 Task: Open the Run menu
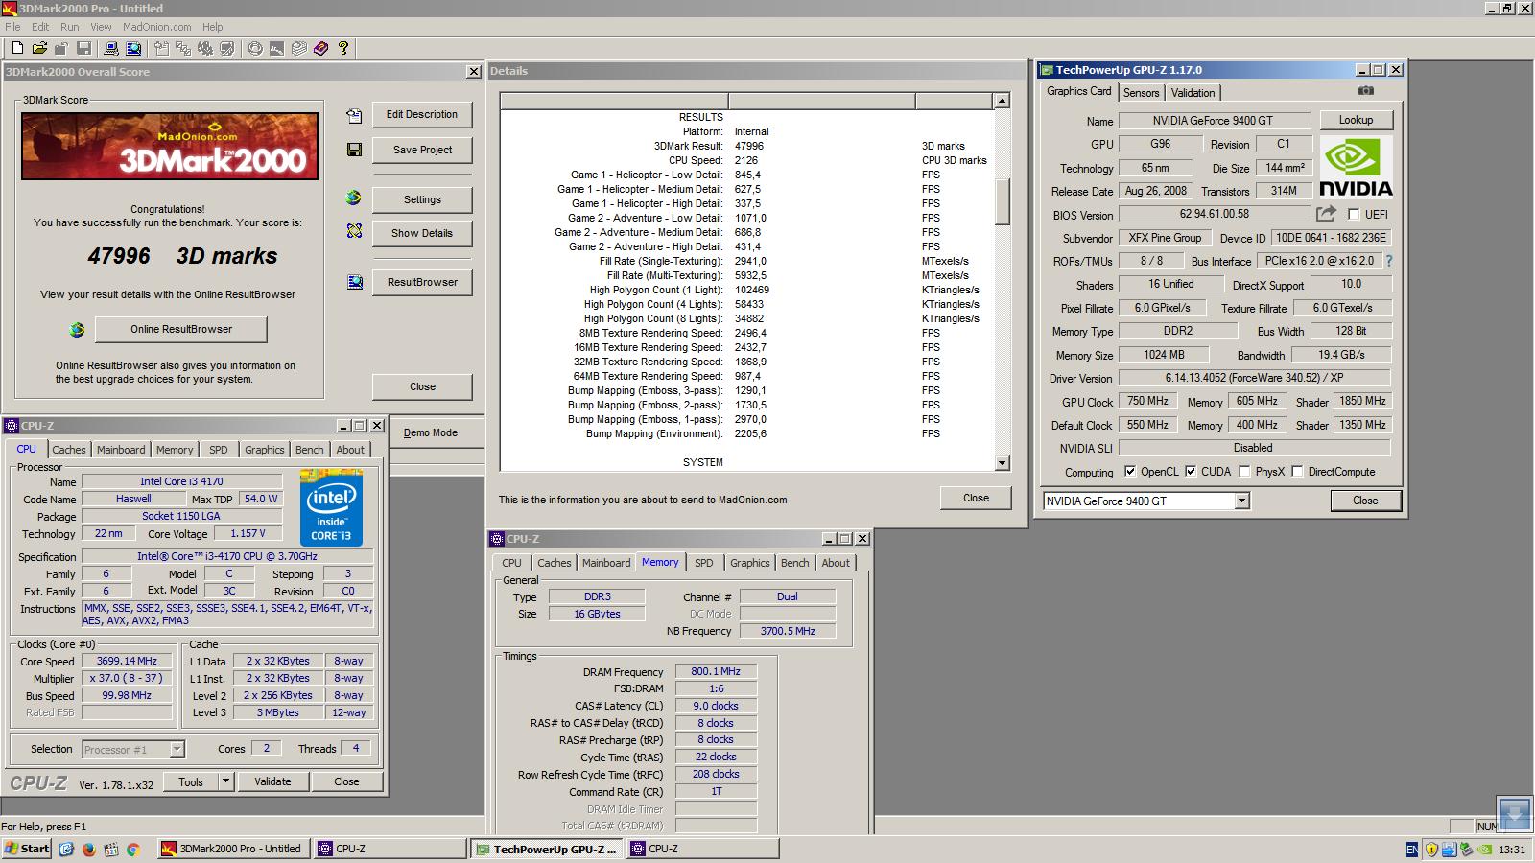(x=70, y=27)
